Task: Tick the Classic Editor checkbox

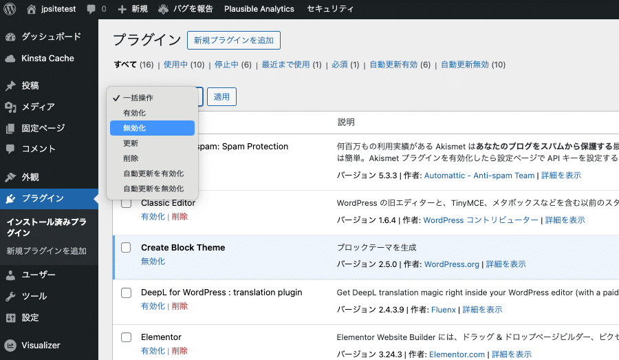Action: point(126,203)
